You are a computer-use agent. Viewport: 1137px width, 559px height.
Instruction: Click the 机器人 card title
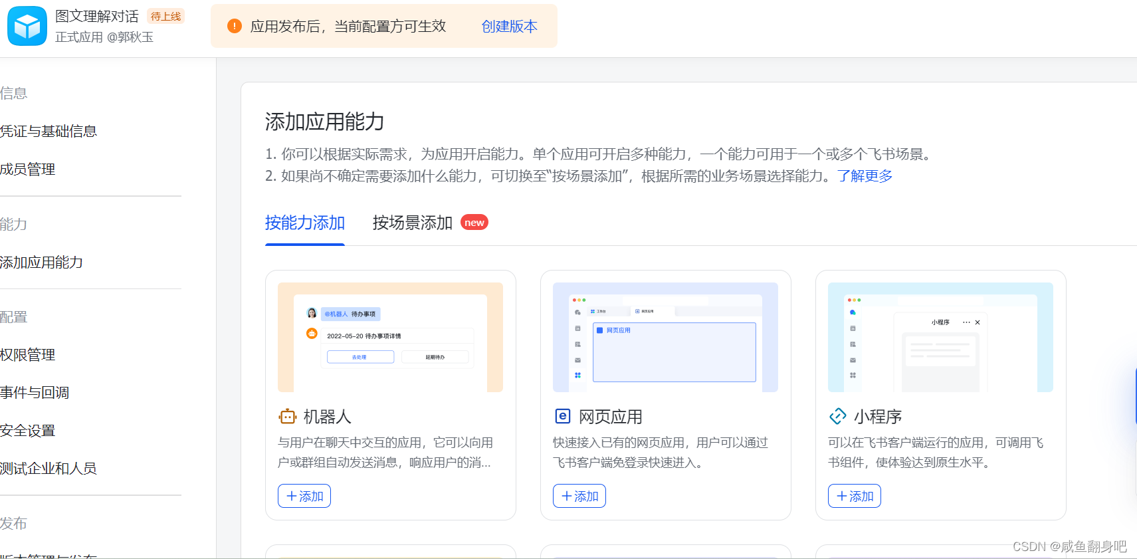(328, 417)
